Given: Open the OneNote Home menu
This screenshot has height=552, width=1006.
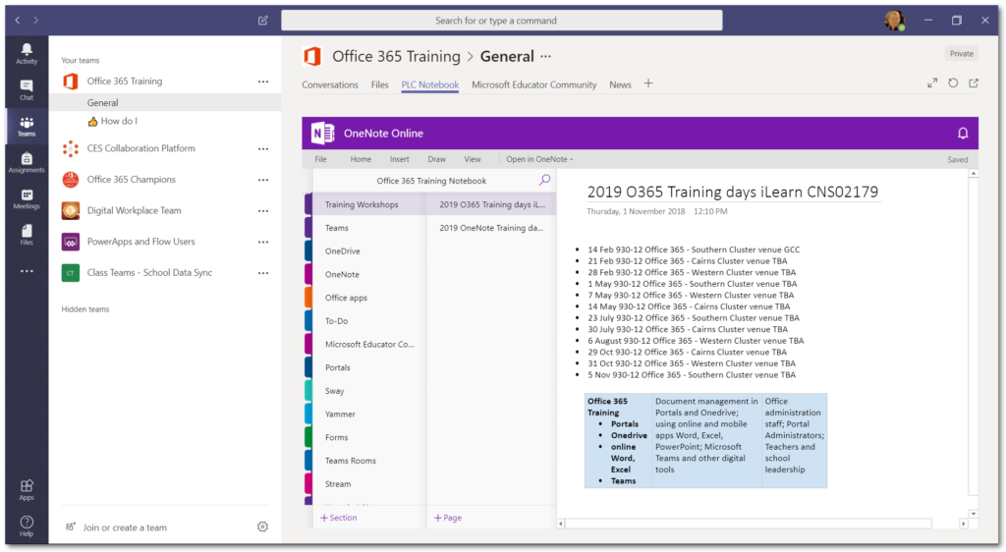Looking at the screenshot, I should tap(361, 159).
